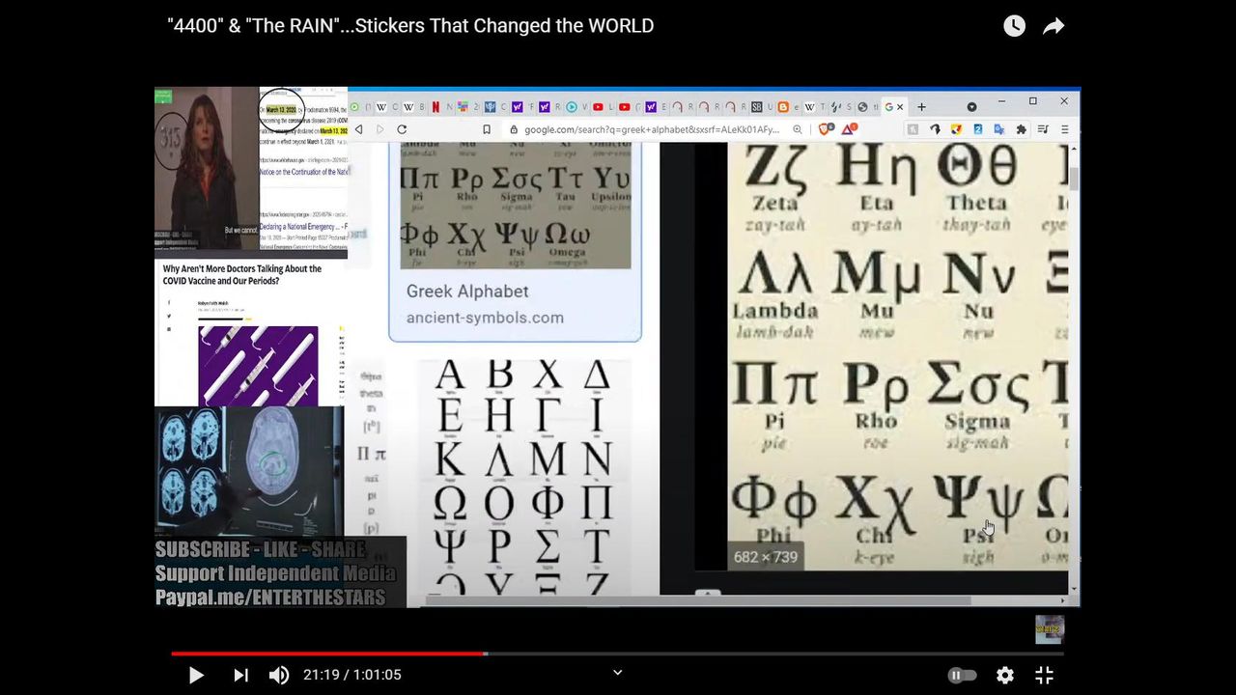This screenshot has height=695, width=1236.
Task: Toggle the autoplay switch
Action: click(x=963, y=675)
